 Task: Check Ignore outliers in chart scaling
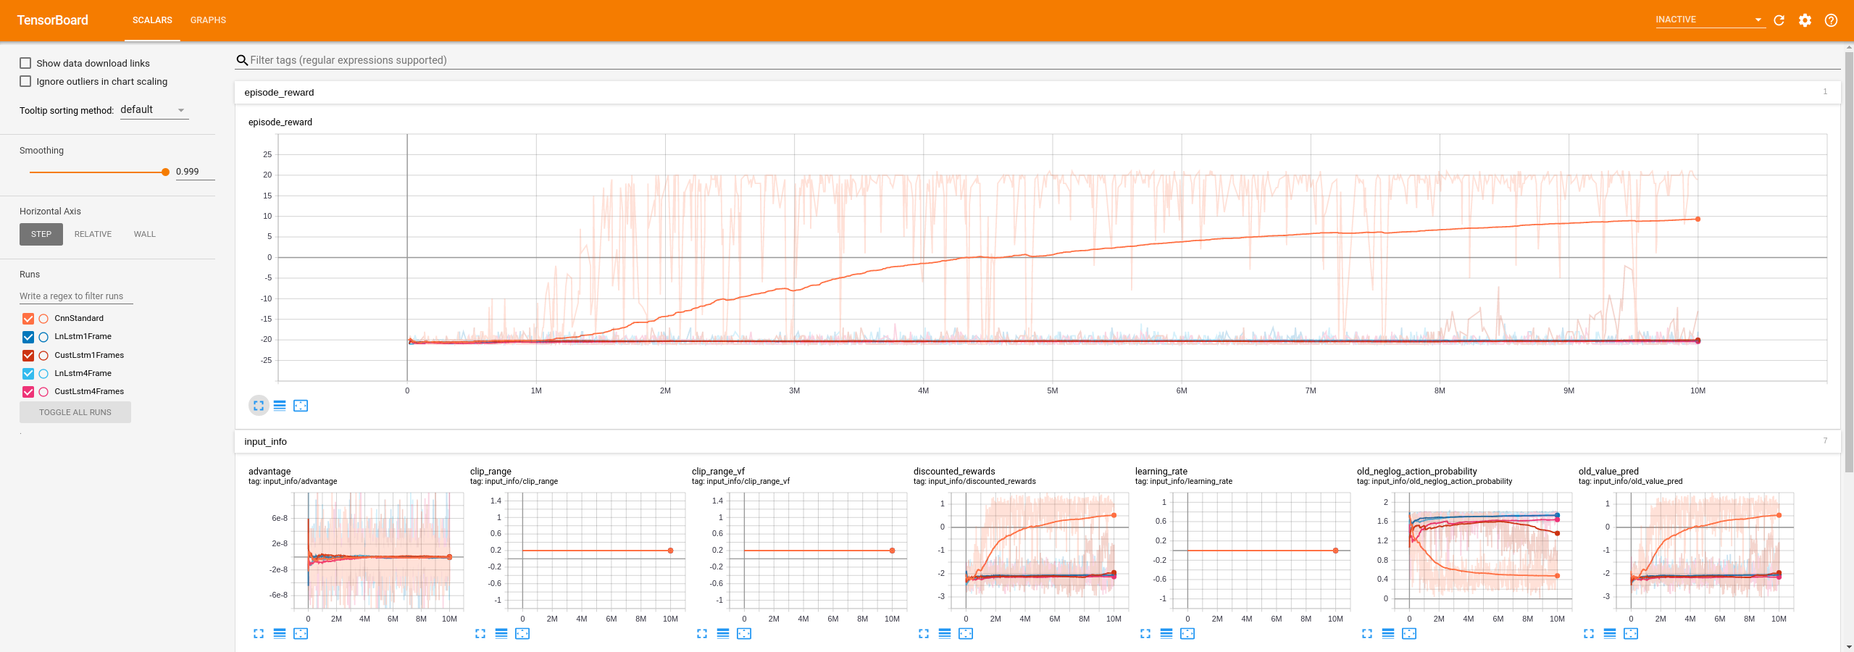click(x=25, y=81)
